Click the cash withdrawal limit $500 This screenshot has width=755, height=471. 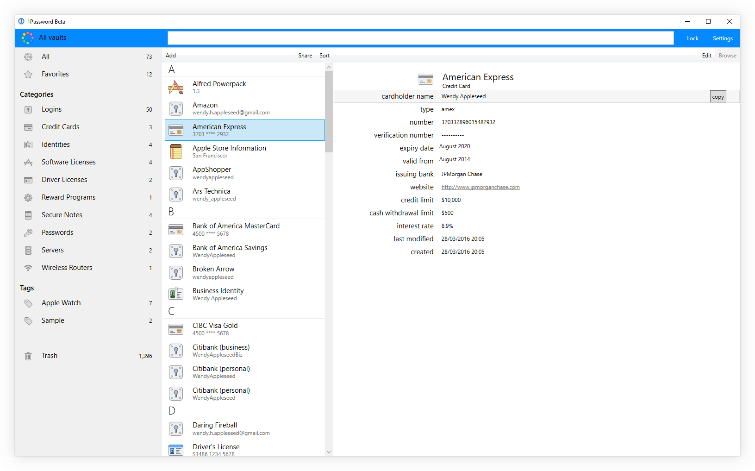coord(447,214)
